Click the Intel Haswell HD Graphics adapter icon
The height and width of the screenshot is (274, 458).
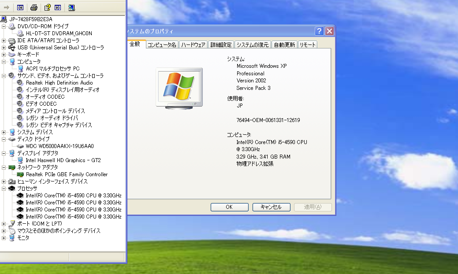pyautogui.click(x=20, y=160)
